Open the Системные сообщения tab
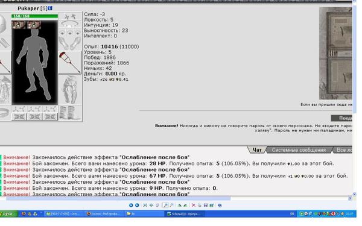This screenshot has width=362, height=226. click(x=299, y=150)
